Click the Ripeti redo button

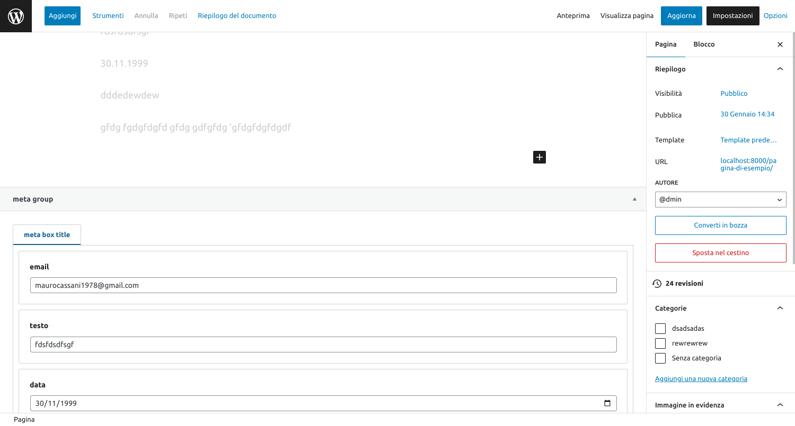coord(178,16)
